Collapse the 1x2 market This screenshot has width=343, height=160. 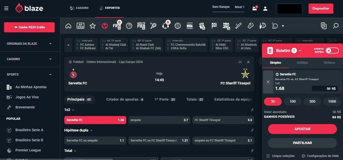(x=73, y=110)
